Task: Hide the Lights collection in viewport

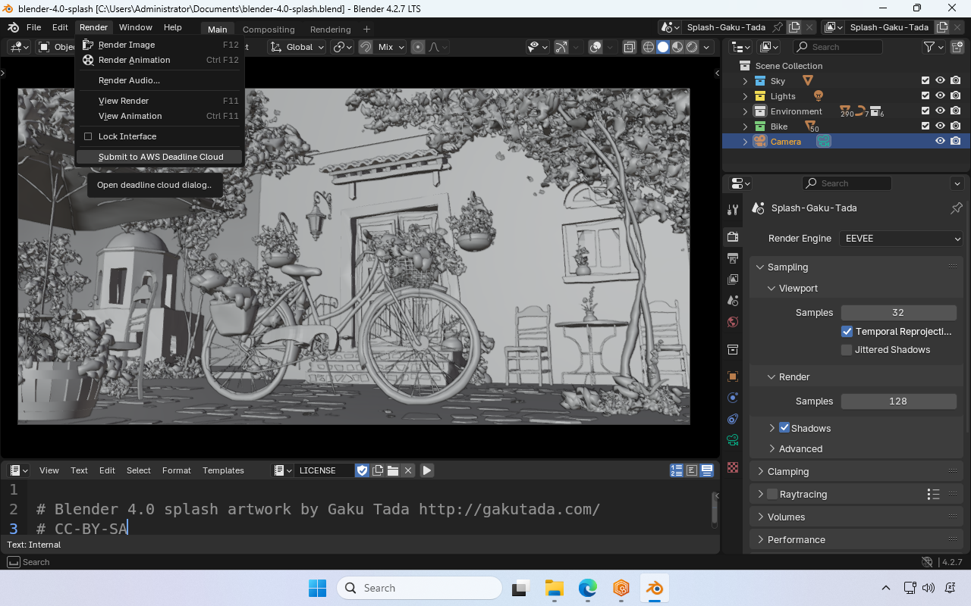Action: tap(940, 96)
